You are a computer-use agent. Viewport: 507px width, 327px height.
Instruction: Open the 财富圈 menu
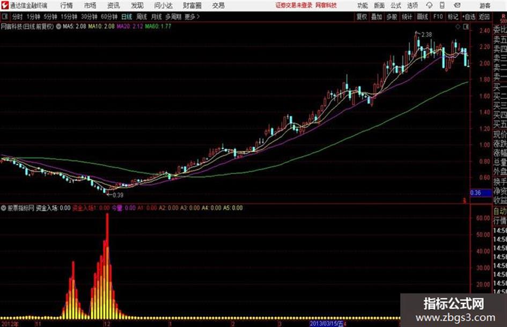tap(193, 5)
